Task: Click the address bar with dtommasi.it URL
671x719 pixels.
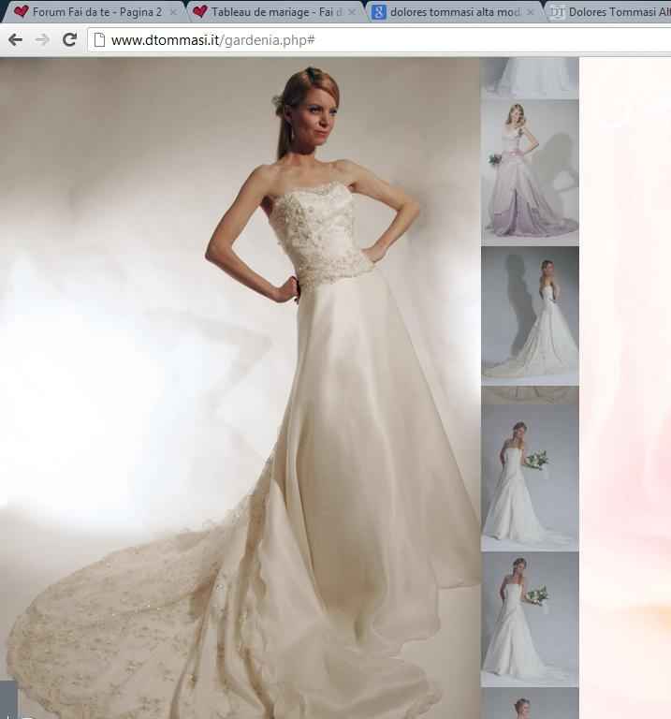Action: coord(374,39)
